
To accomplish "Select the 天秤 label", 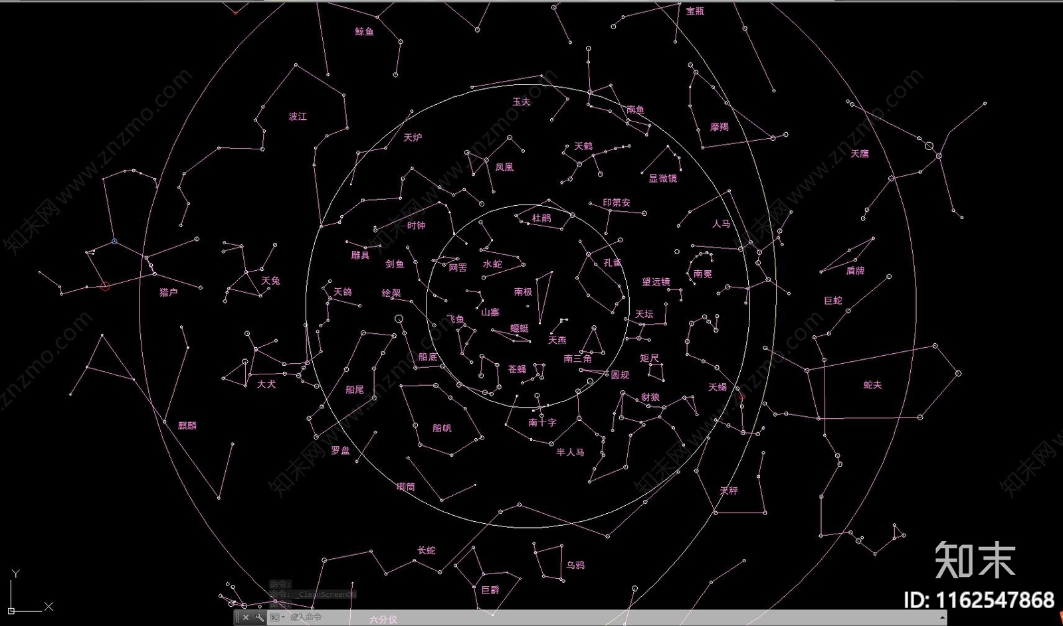I will (x=729, y=491).
